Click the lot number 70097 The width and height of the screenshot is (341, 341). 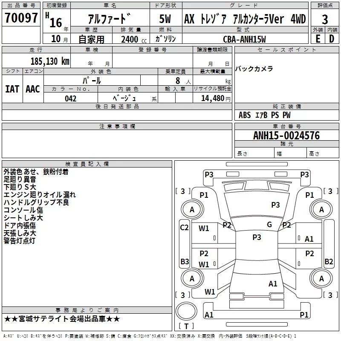[21, 17]
